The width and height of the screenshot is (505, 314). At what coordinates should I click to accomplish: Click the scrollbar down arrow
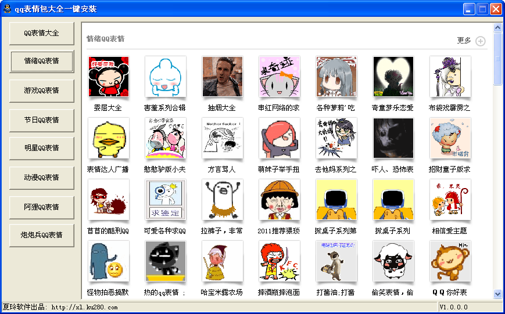pyautogui.click(x=497, y=294)
